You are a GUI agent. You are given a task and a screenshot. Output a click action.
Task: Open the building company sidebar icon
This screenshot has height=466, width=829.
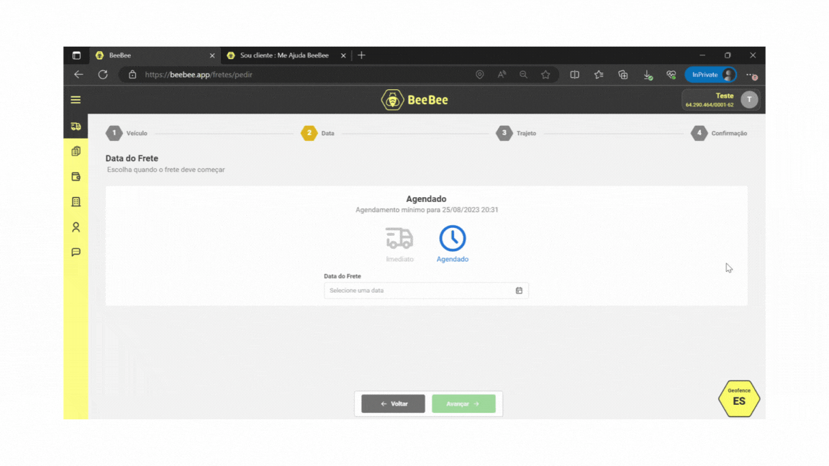(76, 202)
